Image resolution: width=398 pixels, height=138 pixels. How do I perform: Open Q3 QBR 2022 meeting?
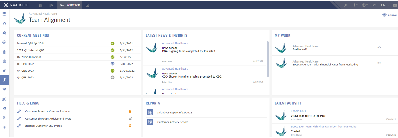click(x=25, y=64)
